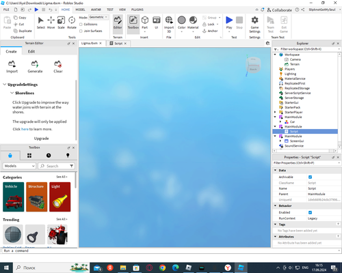This screenshot has height=273, width=342.
Task: Click the run arrow in the quick access bar
Action: point(36,10)
